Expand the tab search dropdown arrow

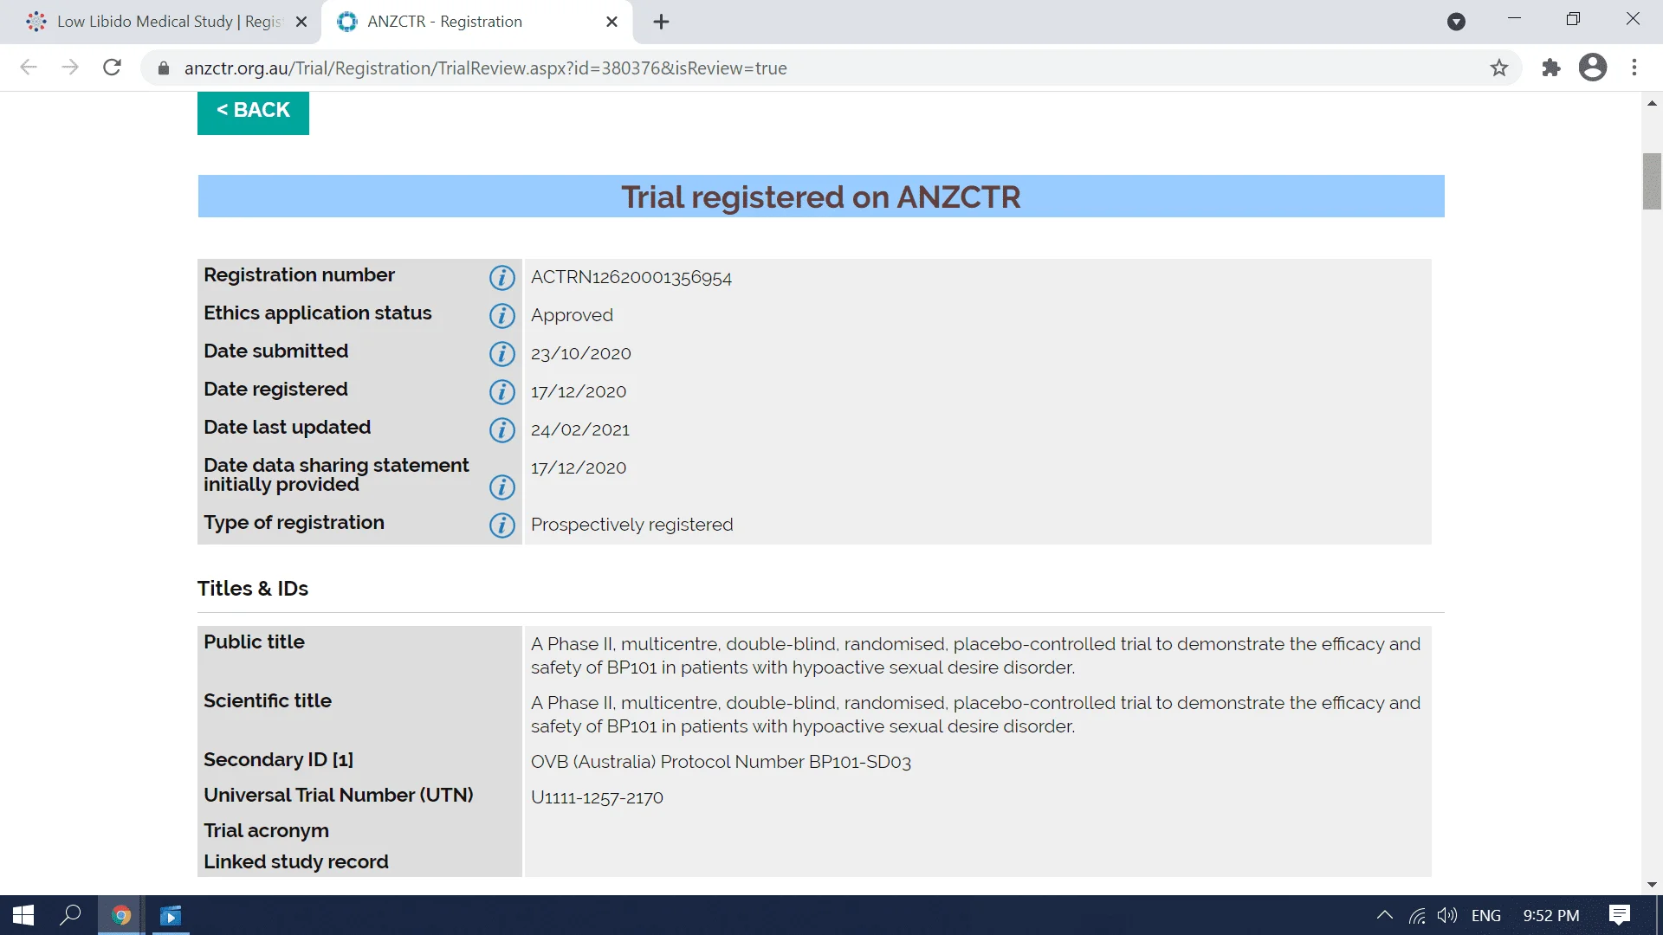point(1456,22)
